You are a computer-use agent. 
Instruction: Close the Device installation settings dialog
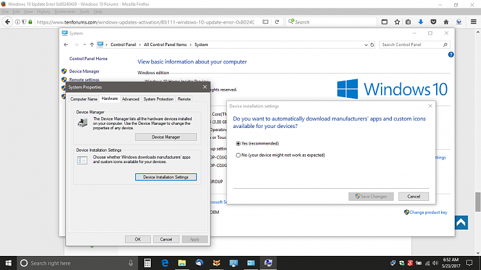(430, 106)
